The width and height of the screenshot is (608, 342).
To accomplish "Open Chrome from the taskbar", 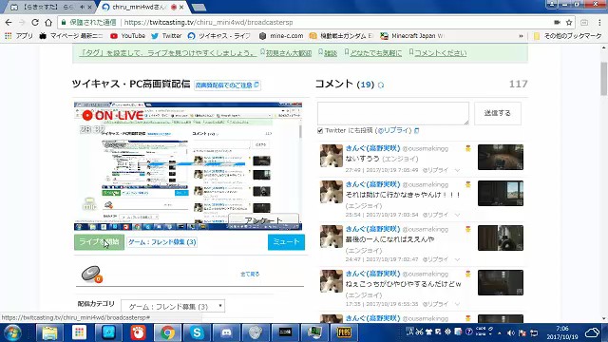I will (167, 332).
